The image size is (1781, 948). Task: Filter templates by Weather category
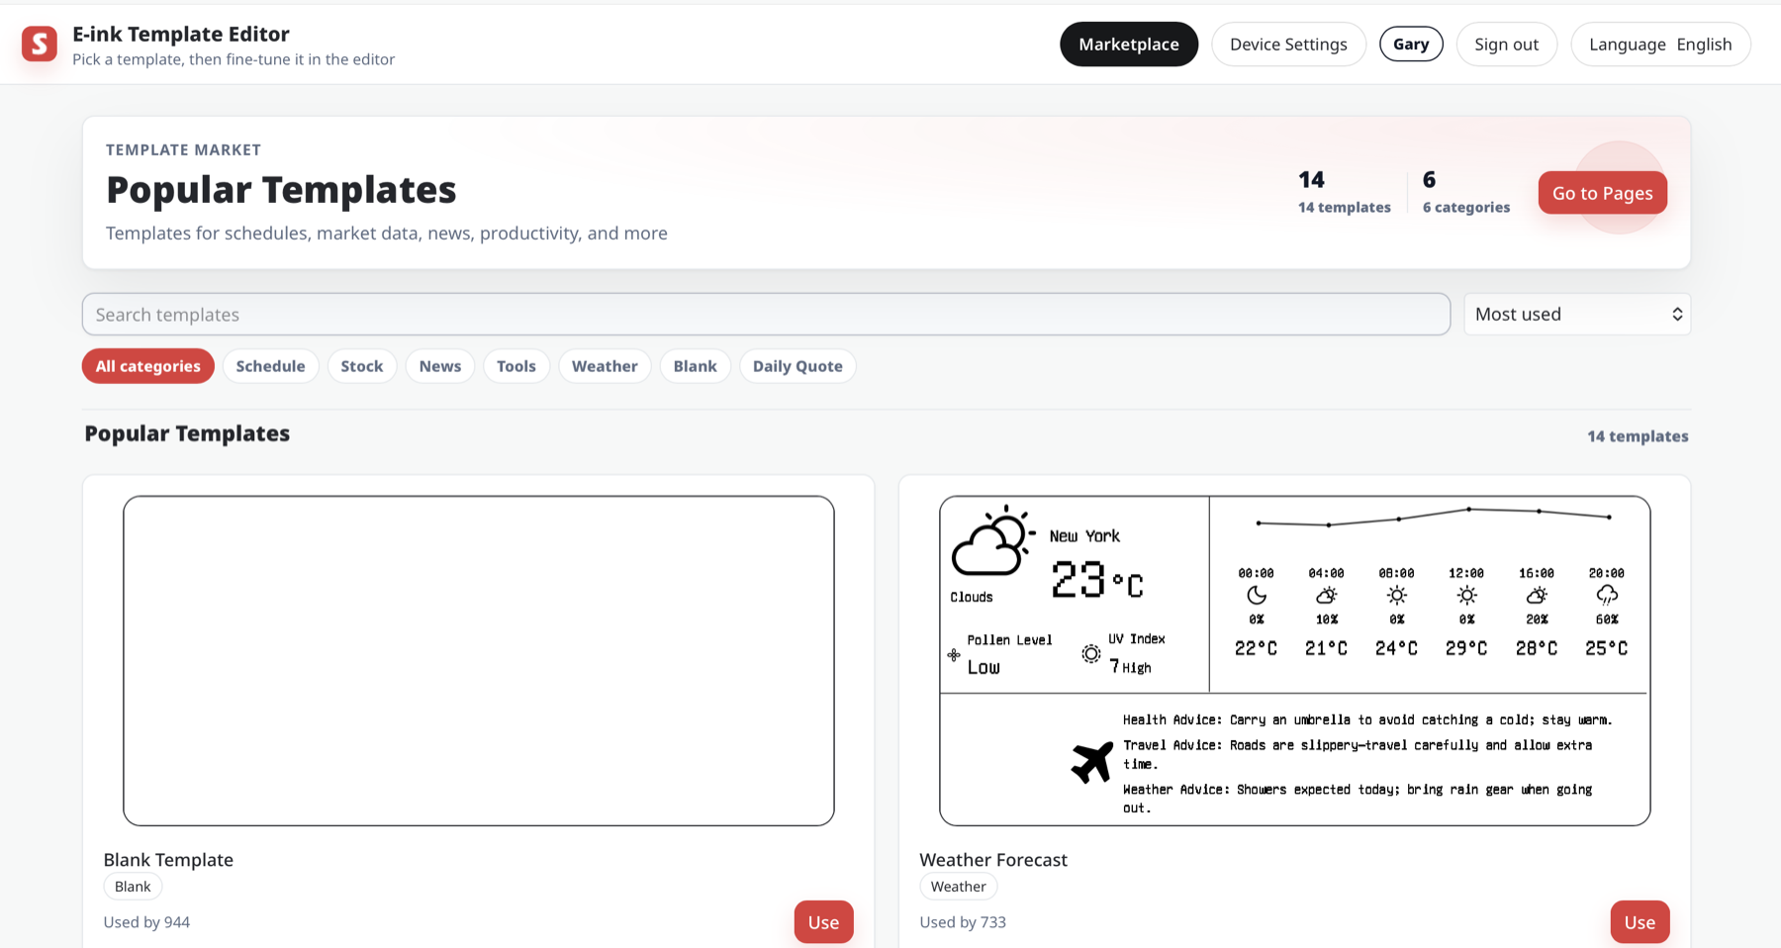tap(605, 366)
